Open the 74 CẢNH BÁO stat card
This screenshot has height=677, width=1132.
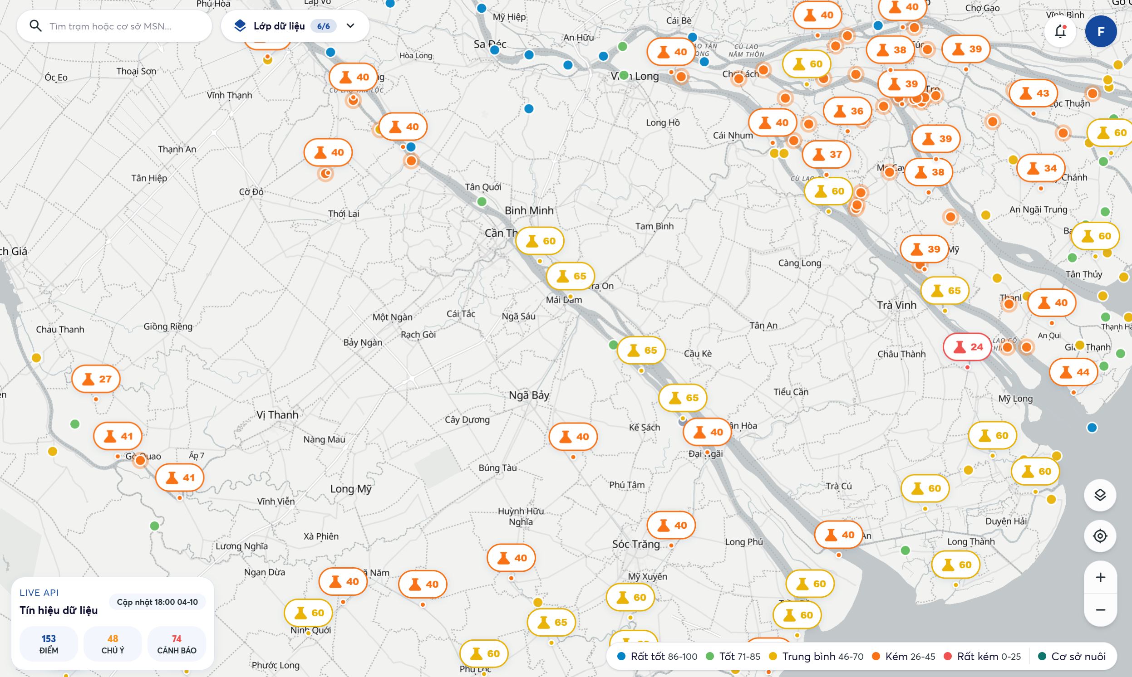pos(177,644)
